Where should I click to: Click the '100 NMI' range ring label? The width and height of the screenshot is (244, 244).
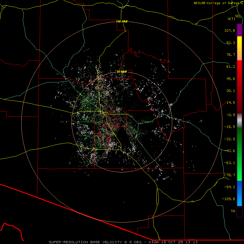[x=122, y=21]
